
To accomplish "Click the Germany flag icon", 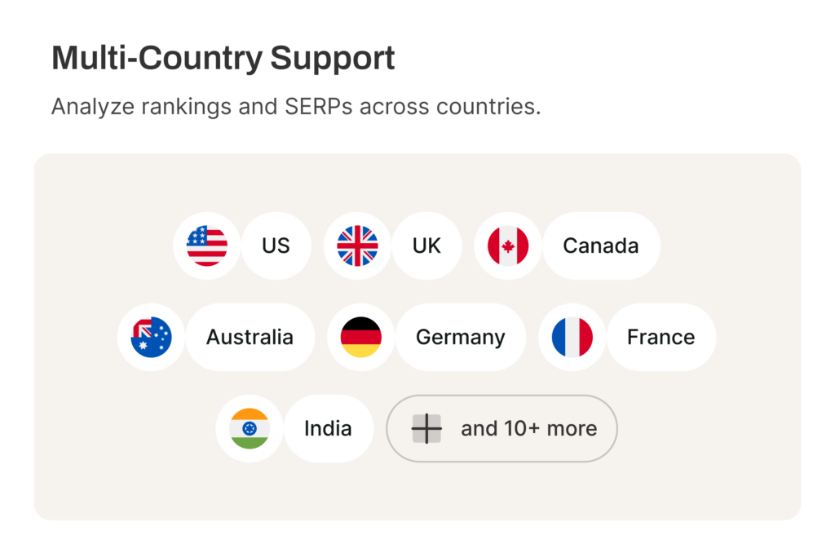I will pyautogui.click(x=361, y=337).
